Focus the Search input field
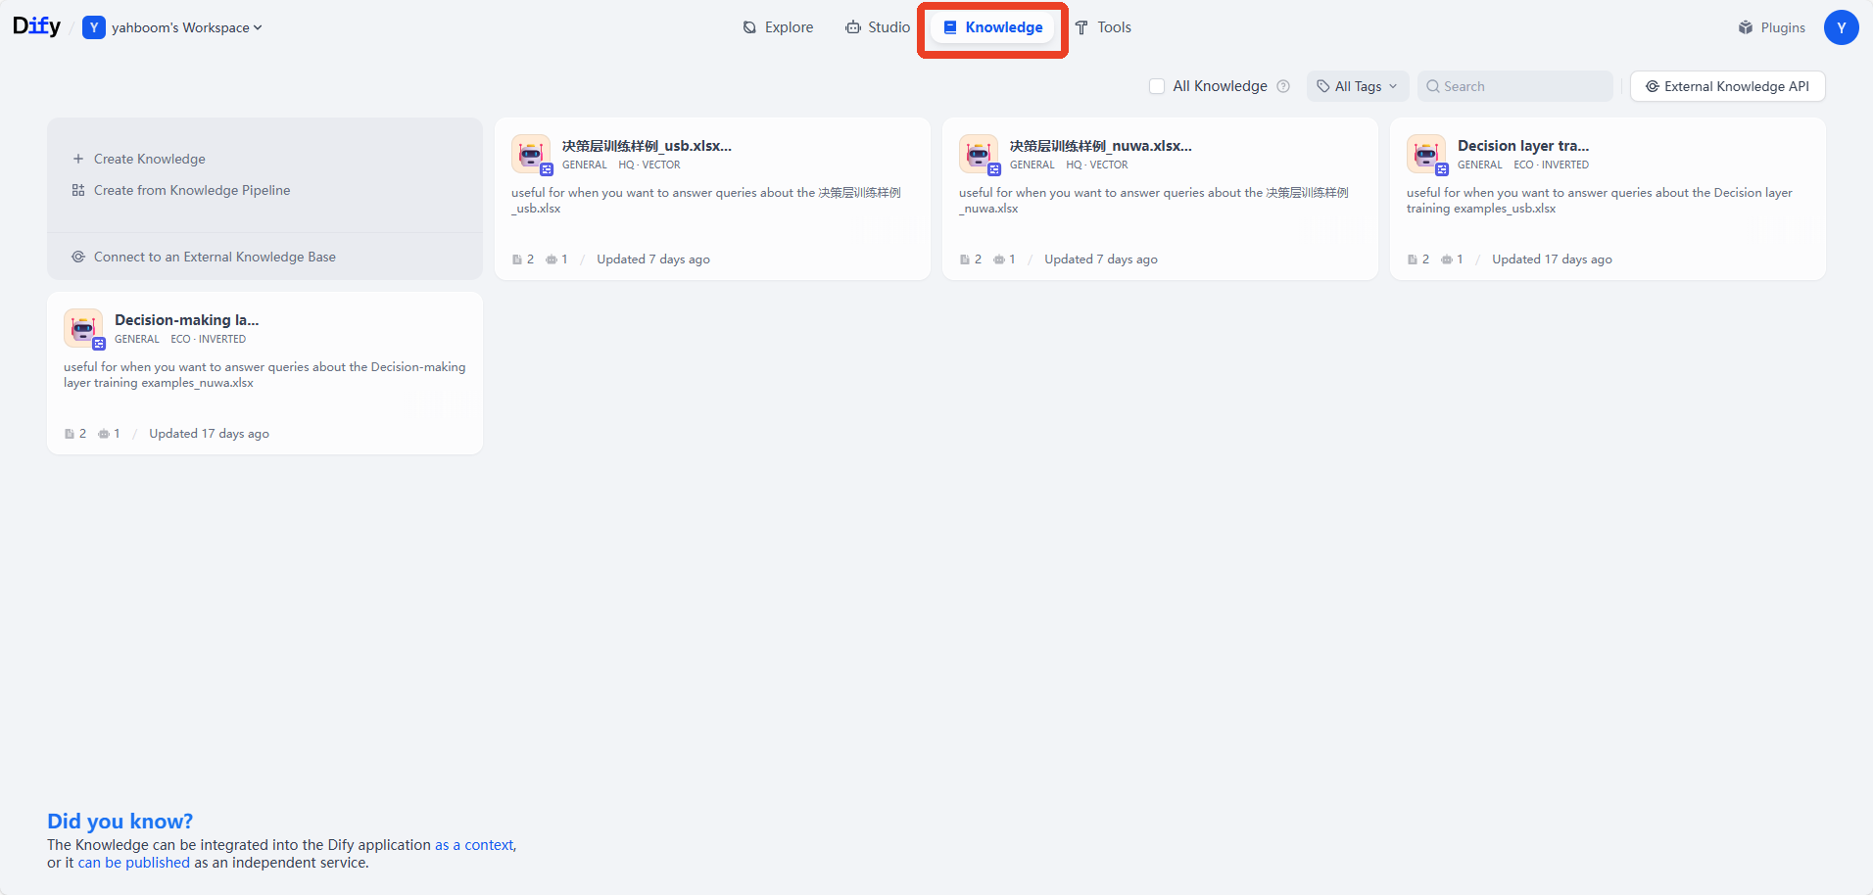 pyautogui.click(x=1514, y=86)
